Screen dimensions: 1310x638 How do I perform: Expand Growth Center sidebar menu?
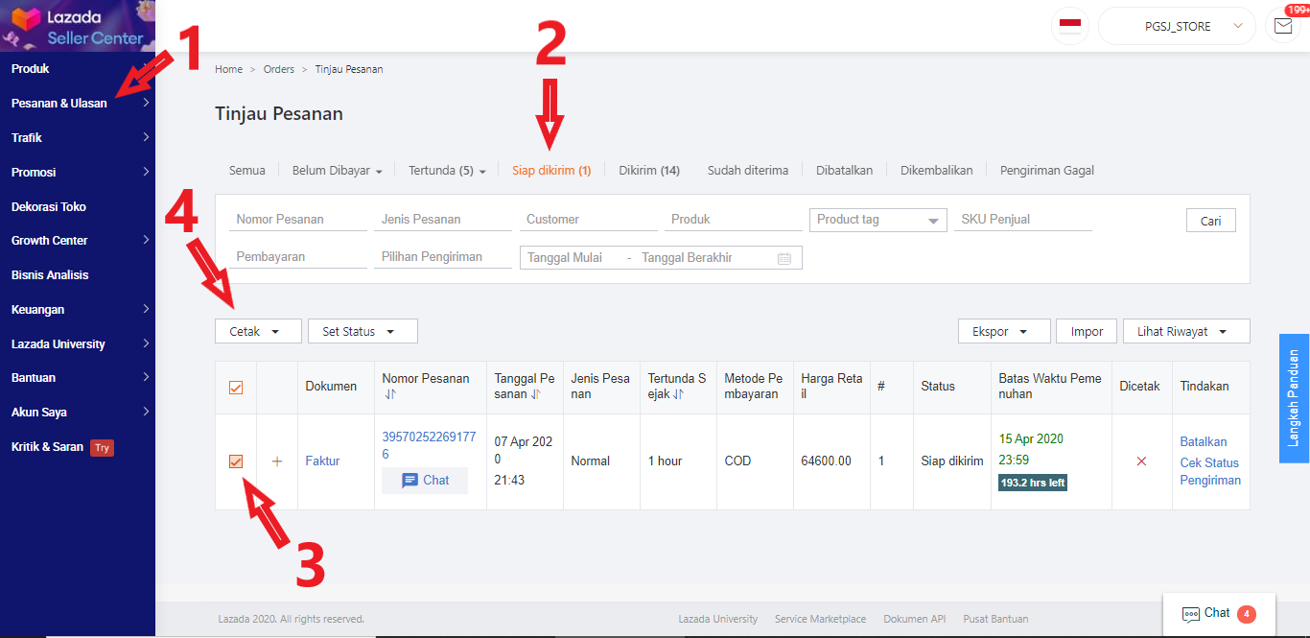coord(78,240)
